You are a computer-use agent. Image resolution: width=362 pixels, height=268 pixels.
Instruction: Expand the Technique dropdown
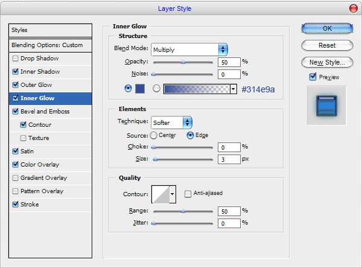click(x=171, y=123)
